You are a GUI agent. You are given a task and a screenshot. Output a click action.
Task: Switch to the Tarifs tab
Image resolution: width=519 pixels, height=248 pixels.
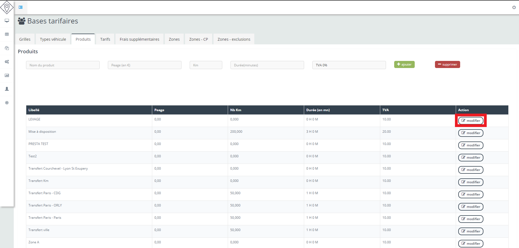pos(105,39)
